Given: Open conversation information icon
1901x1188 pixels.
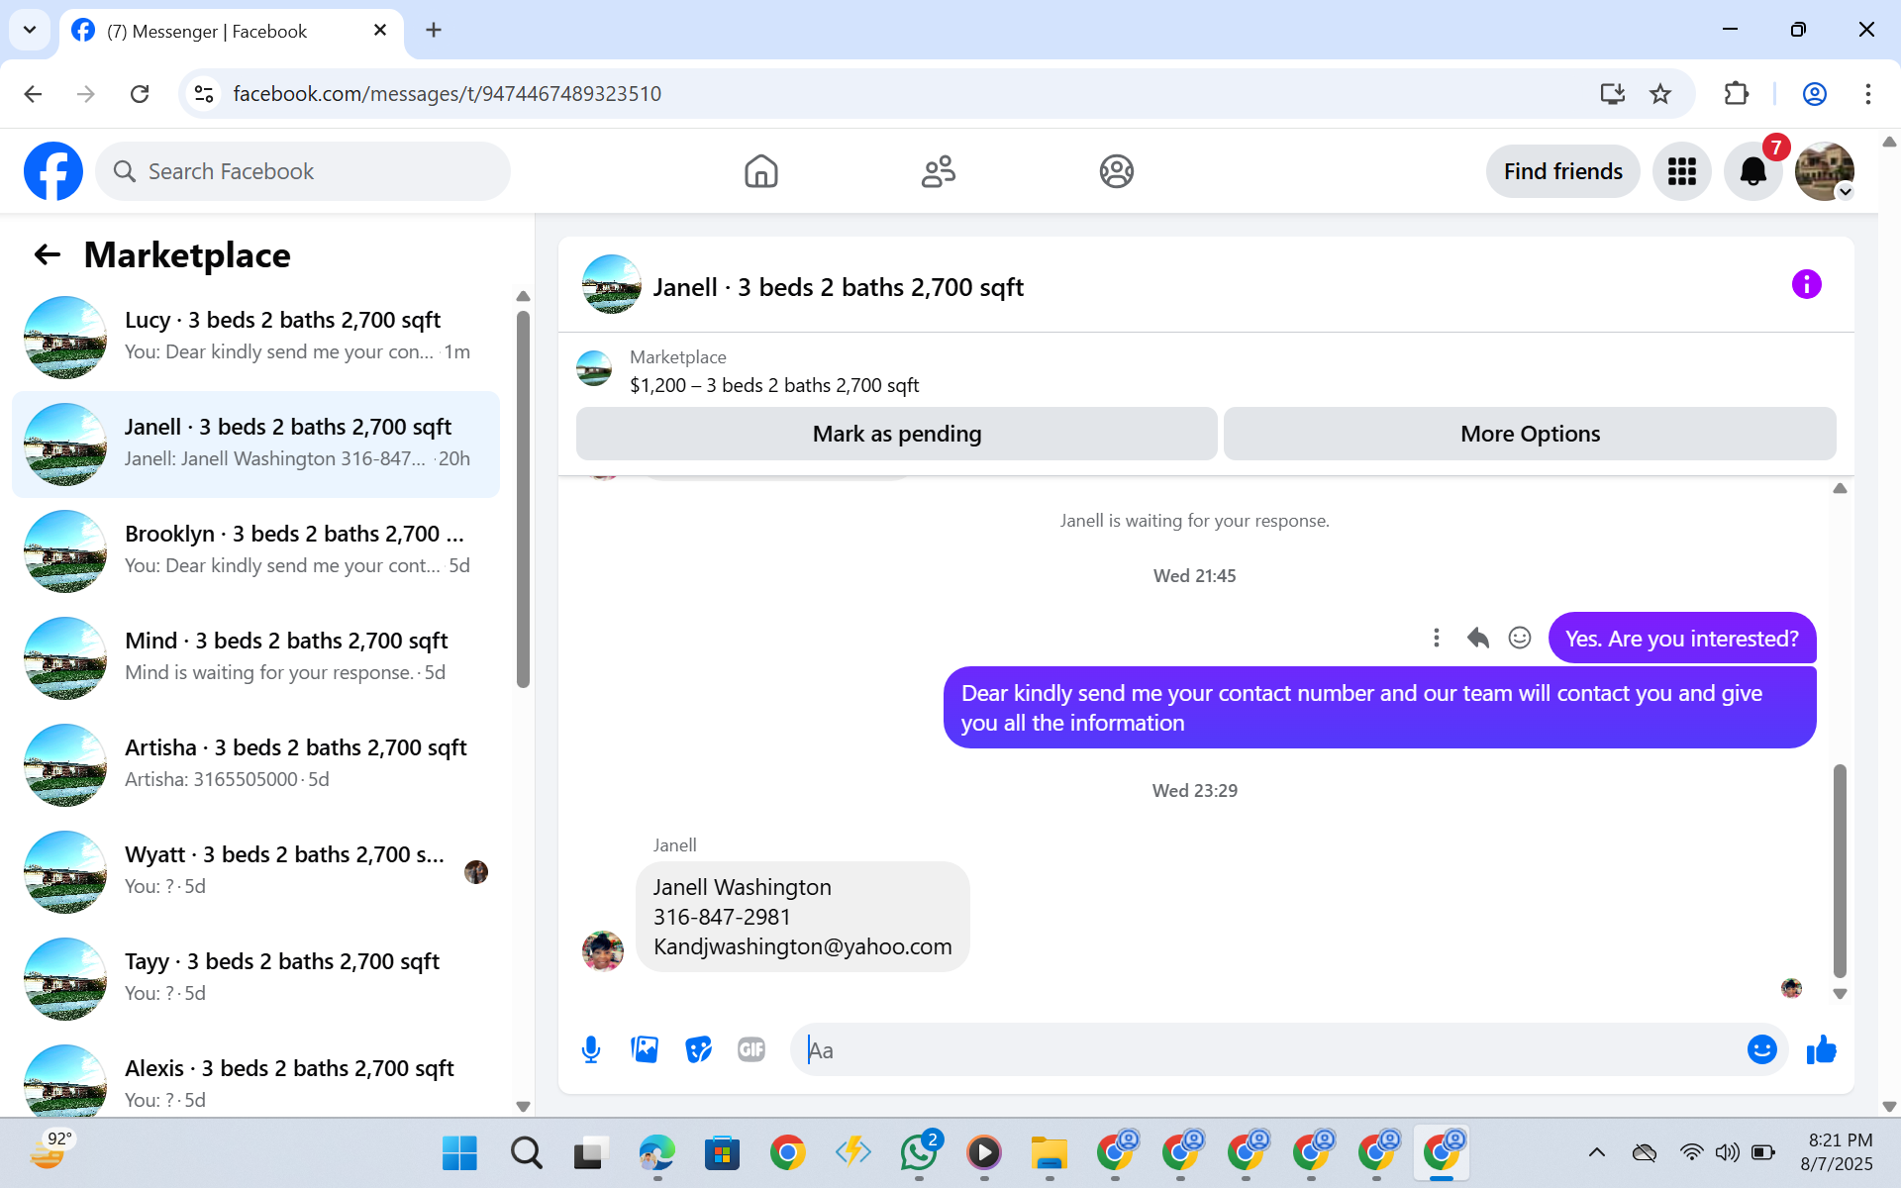Looking at the screenshot, I should [1806, 285].
